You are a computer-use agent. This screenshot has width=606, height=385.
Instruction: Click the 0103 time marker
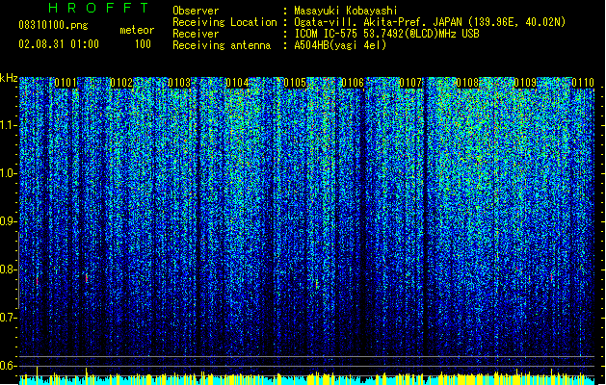pyautogui.click(x=179, y=83)
